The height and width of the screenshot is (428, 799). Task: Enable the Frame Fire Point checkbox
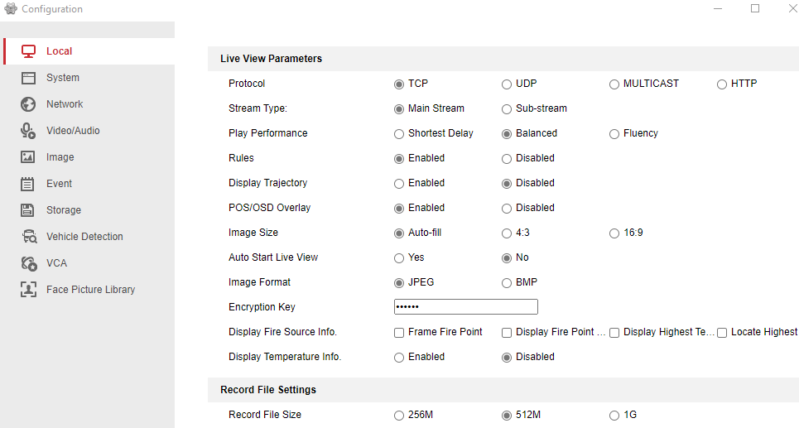click(399, 332)
